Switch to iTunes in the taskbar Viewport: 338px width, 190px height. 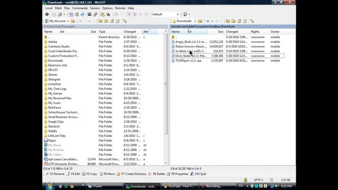(x=105, y=186)
